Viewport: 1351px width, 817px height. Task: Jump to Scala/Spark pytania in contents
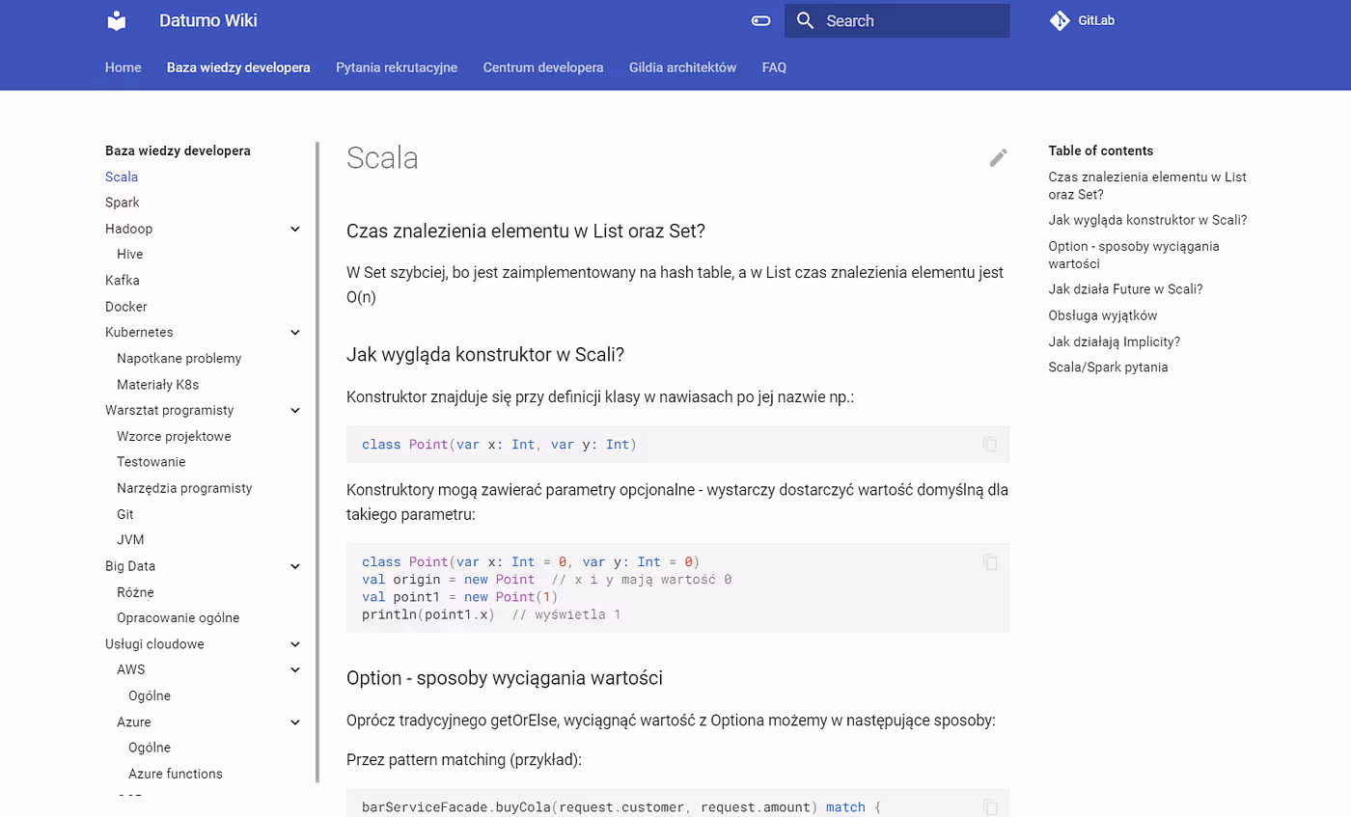coord(1108,368)
